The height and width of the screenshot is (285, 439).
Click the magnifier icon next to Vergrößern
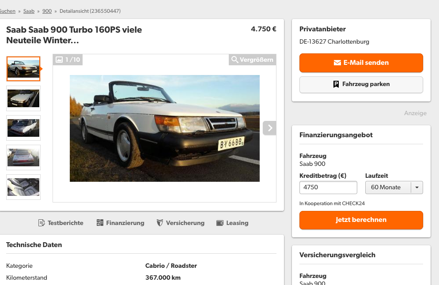pyautogui.click(x=235, y=60)
